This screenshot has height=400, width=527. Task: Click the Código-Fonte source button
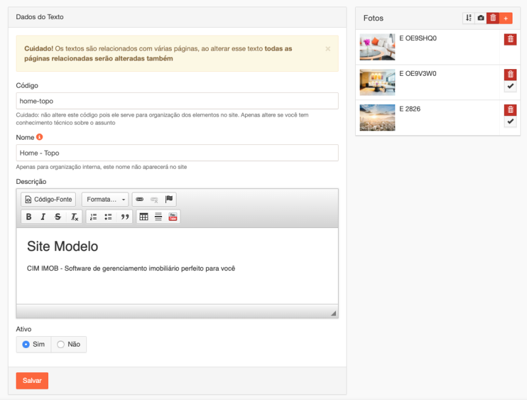point(48,199)
